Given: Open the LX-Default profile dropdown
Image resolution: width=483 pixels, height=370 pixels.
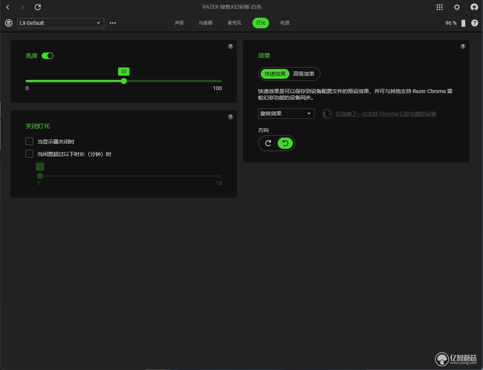Looking at the screenshot, I should [x=61, y=23].
